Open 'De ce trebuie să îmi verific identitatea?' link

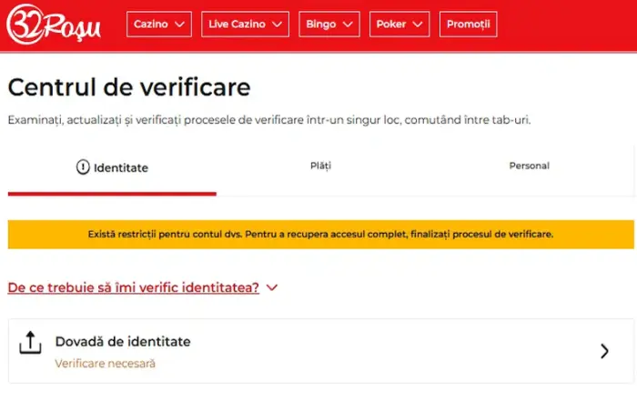click(133, 287)
